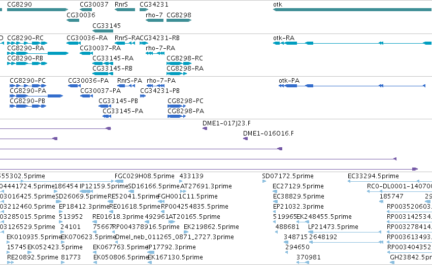Select EST AT27691.3prime
Viewport: 432px width, 265px height.
click(x=206, y=186)
